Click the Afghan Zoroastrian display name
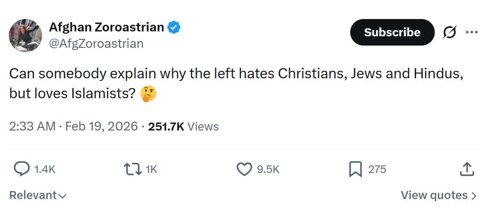 [x=106, y=27]
